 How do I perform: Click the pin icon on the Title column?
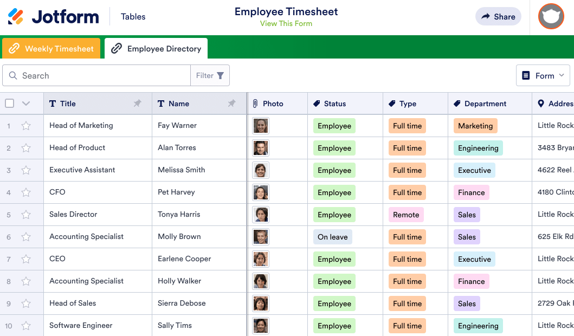pos(137,103)
